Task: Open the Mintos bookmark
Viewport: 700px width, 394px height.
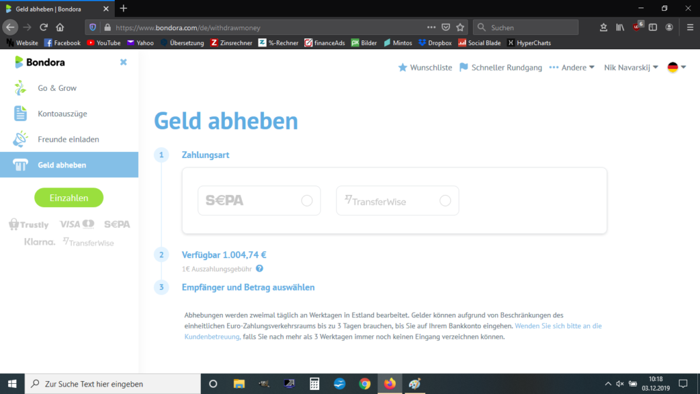Action: 398,43
